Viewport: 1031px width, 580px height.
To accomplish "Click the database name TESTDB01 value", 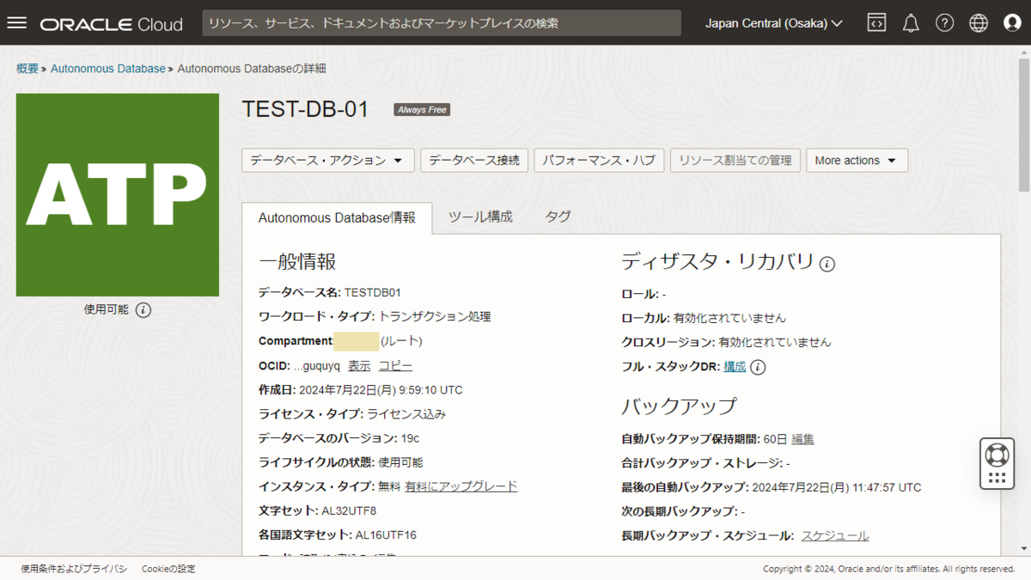I will tap(373, 292).
